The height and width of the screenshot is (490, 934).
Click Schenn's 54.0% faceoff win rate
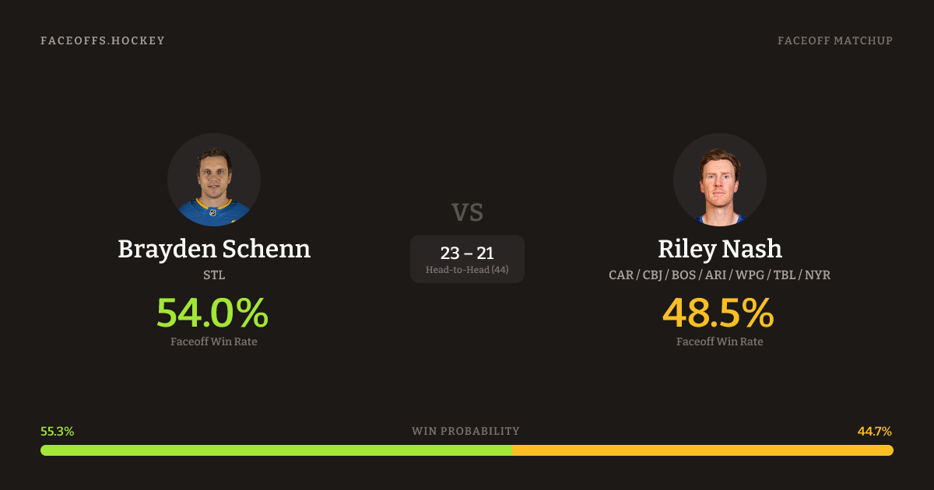pyautogui.click(x=212, y=313)
